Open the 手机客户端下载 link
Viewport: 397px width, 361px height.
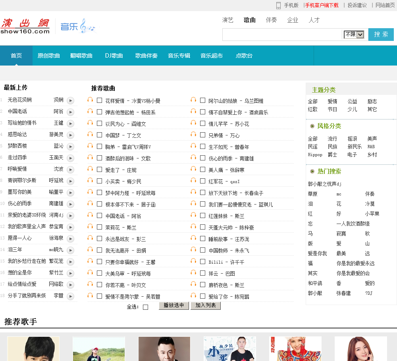pyautogui.click(x=322, y=5)
